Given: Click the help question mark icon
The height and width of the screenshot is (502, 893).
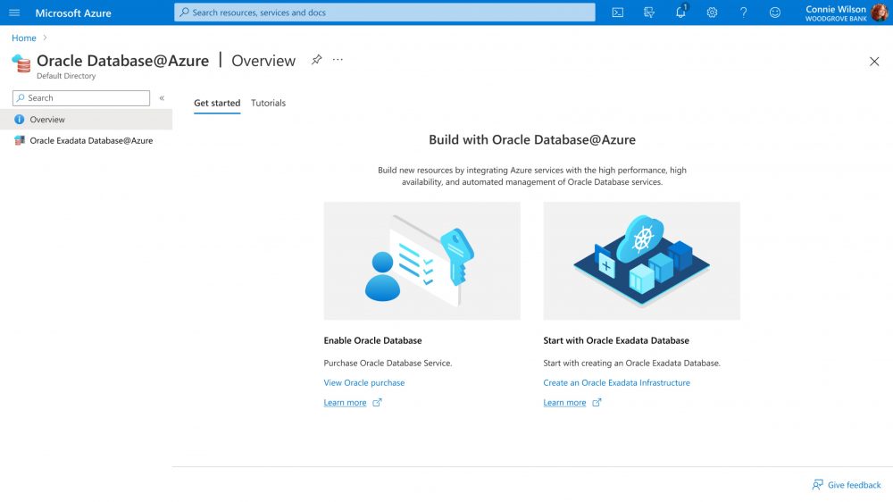Looking at the screenshot, I should (x=743, y=13).
